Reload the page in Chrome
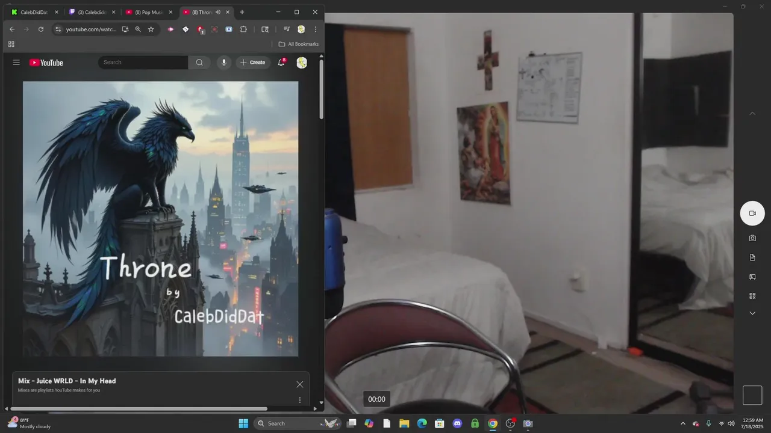This screenshot has height=433, width=771. [x=41, y=29]
